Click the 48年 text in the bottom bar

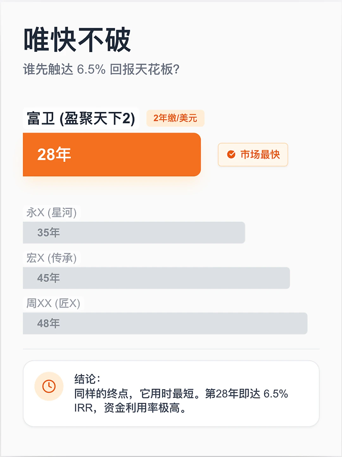tap(48, 323)
